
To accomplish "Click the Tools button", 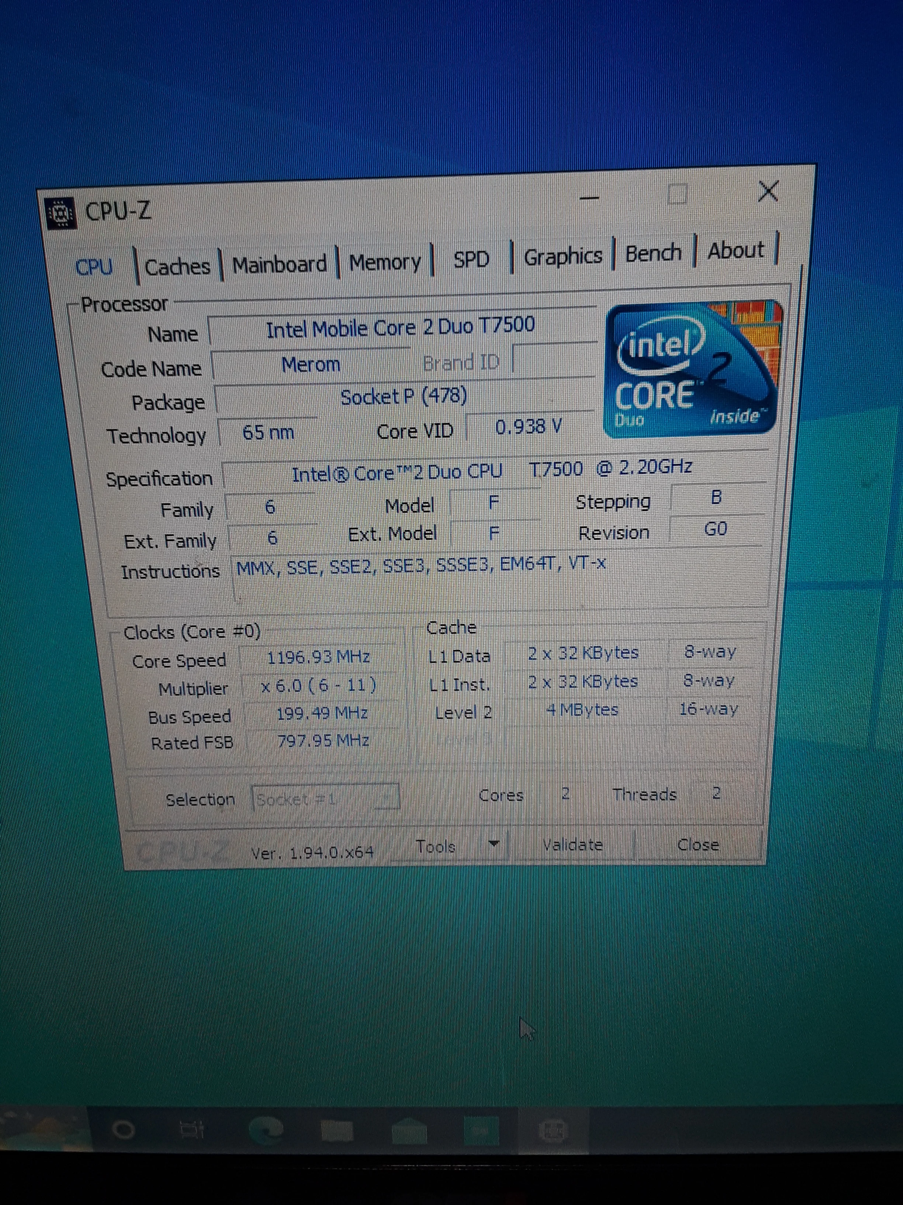I will coord(435,847).
